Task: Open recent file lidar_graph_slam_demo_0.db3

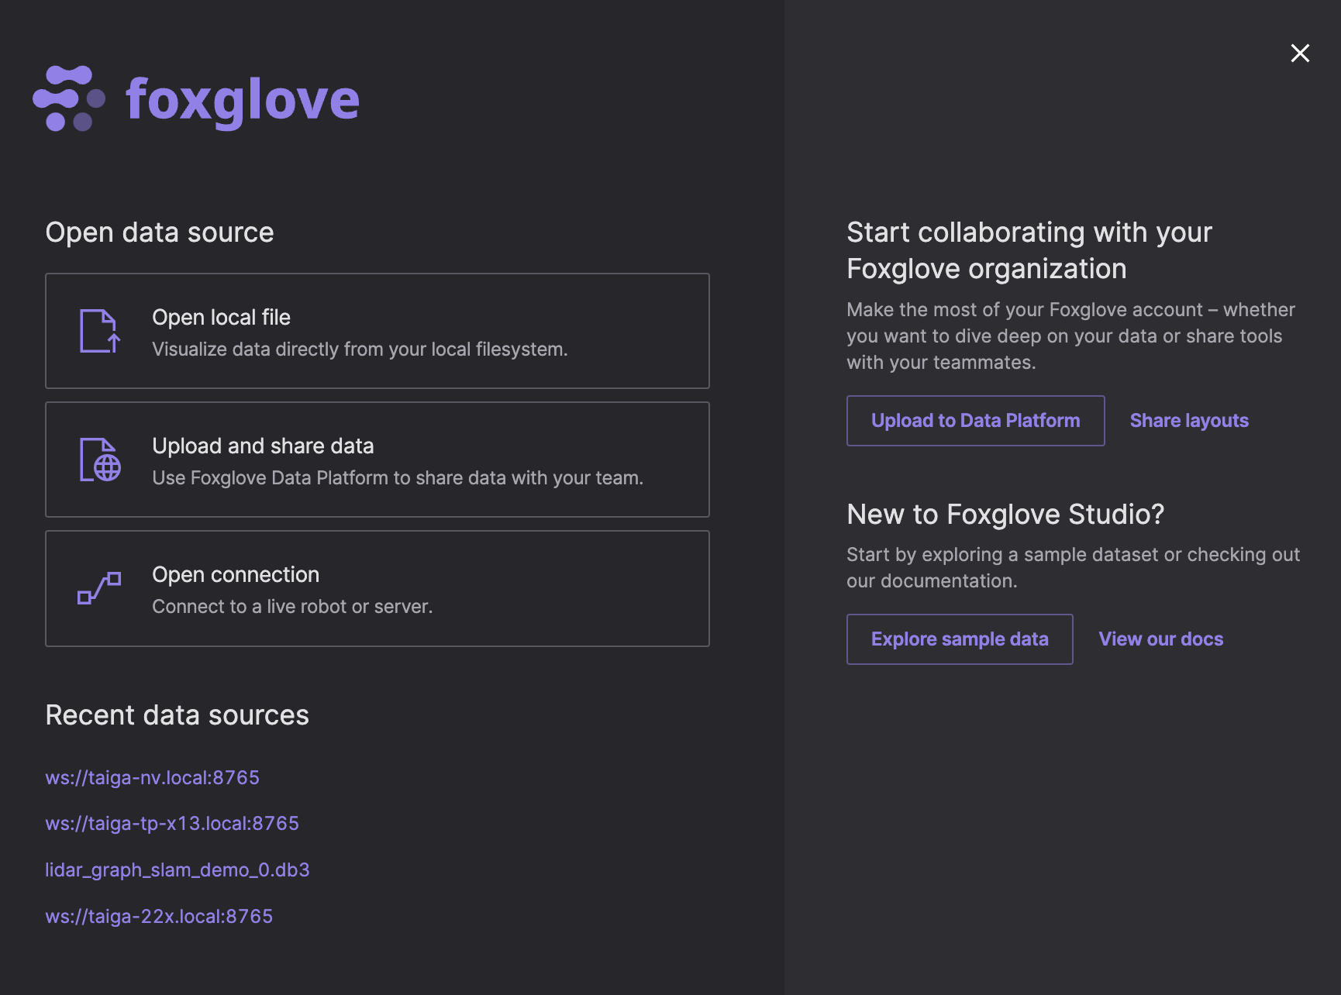Action: 178,869
